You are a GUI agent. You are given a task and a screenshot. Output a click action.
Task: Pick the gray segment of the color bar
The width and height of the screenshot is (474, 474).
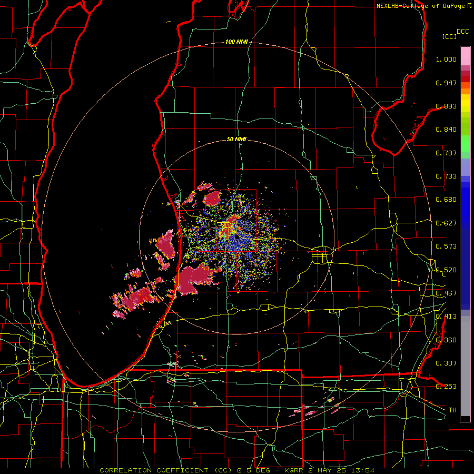click(x=465, y=366)
